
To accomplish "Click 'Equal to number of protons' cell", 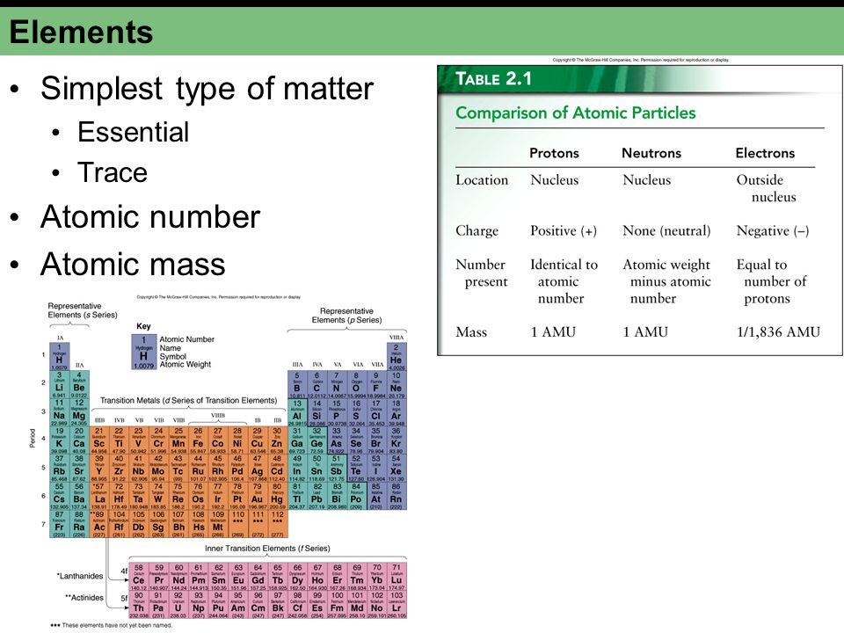I will [x=771, y=281].
